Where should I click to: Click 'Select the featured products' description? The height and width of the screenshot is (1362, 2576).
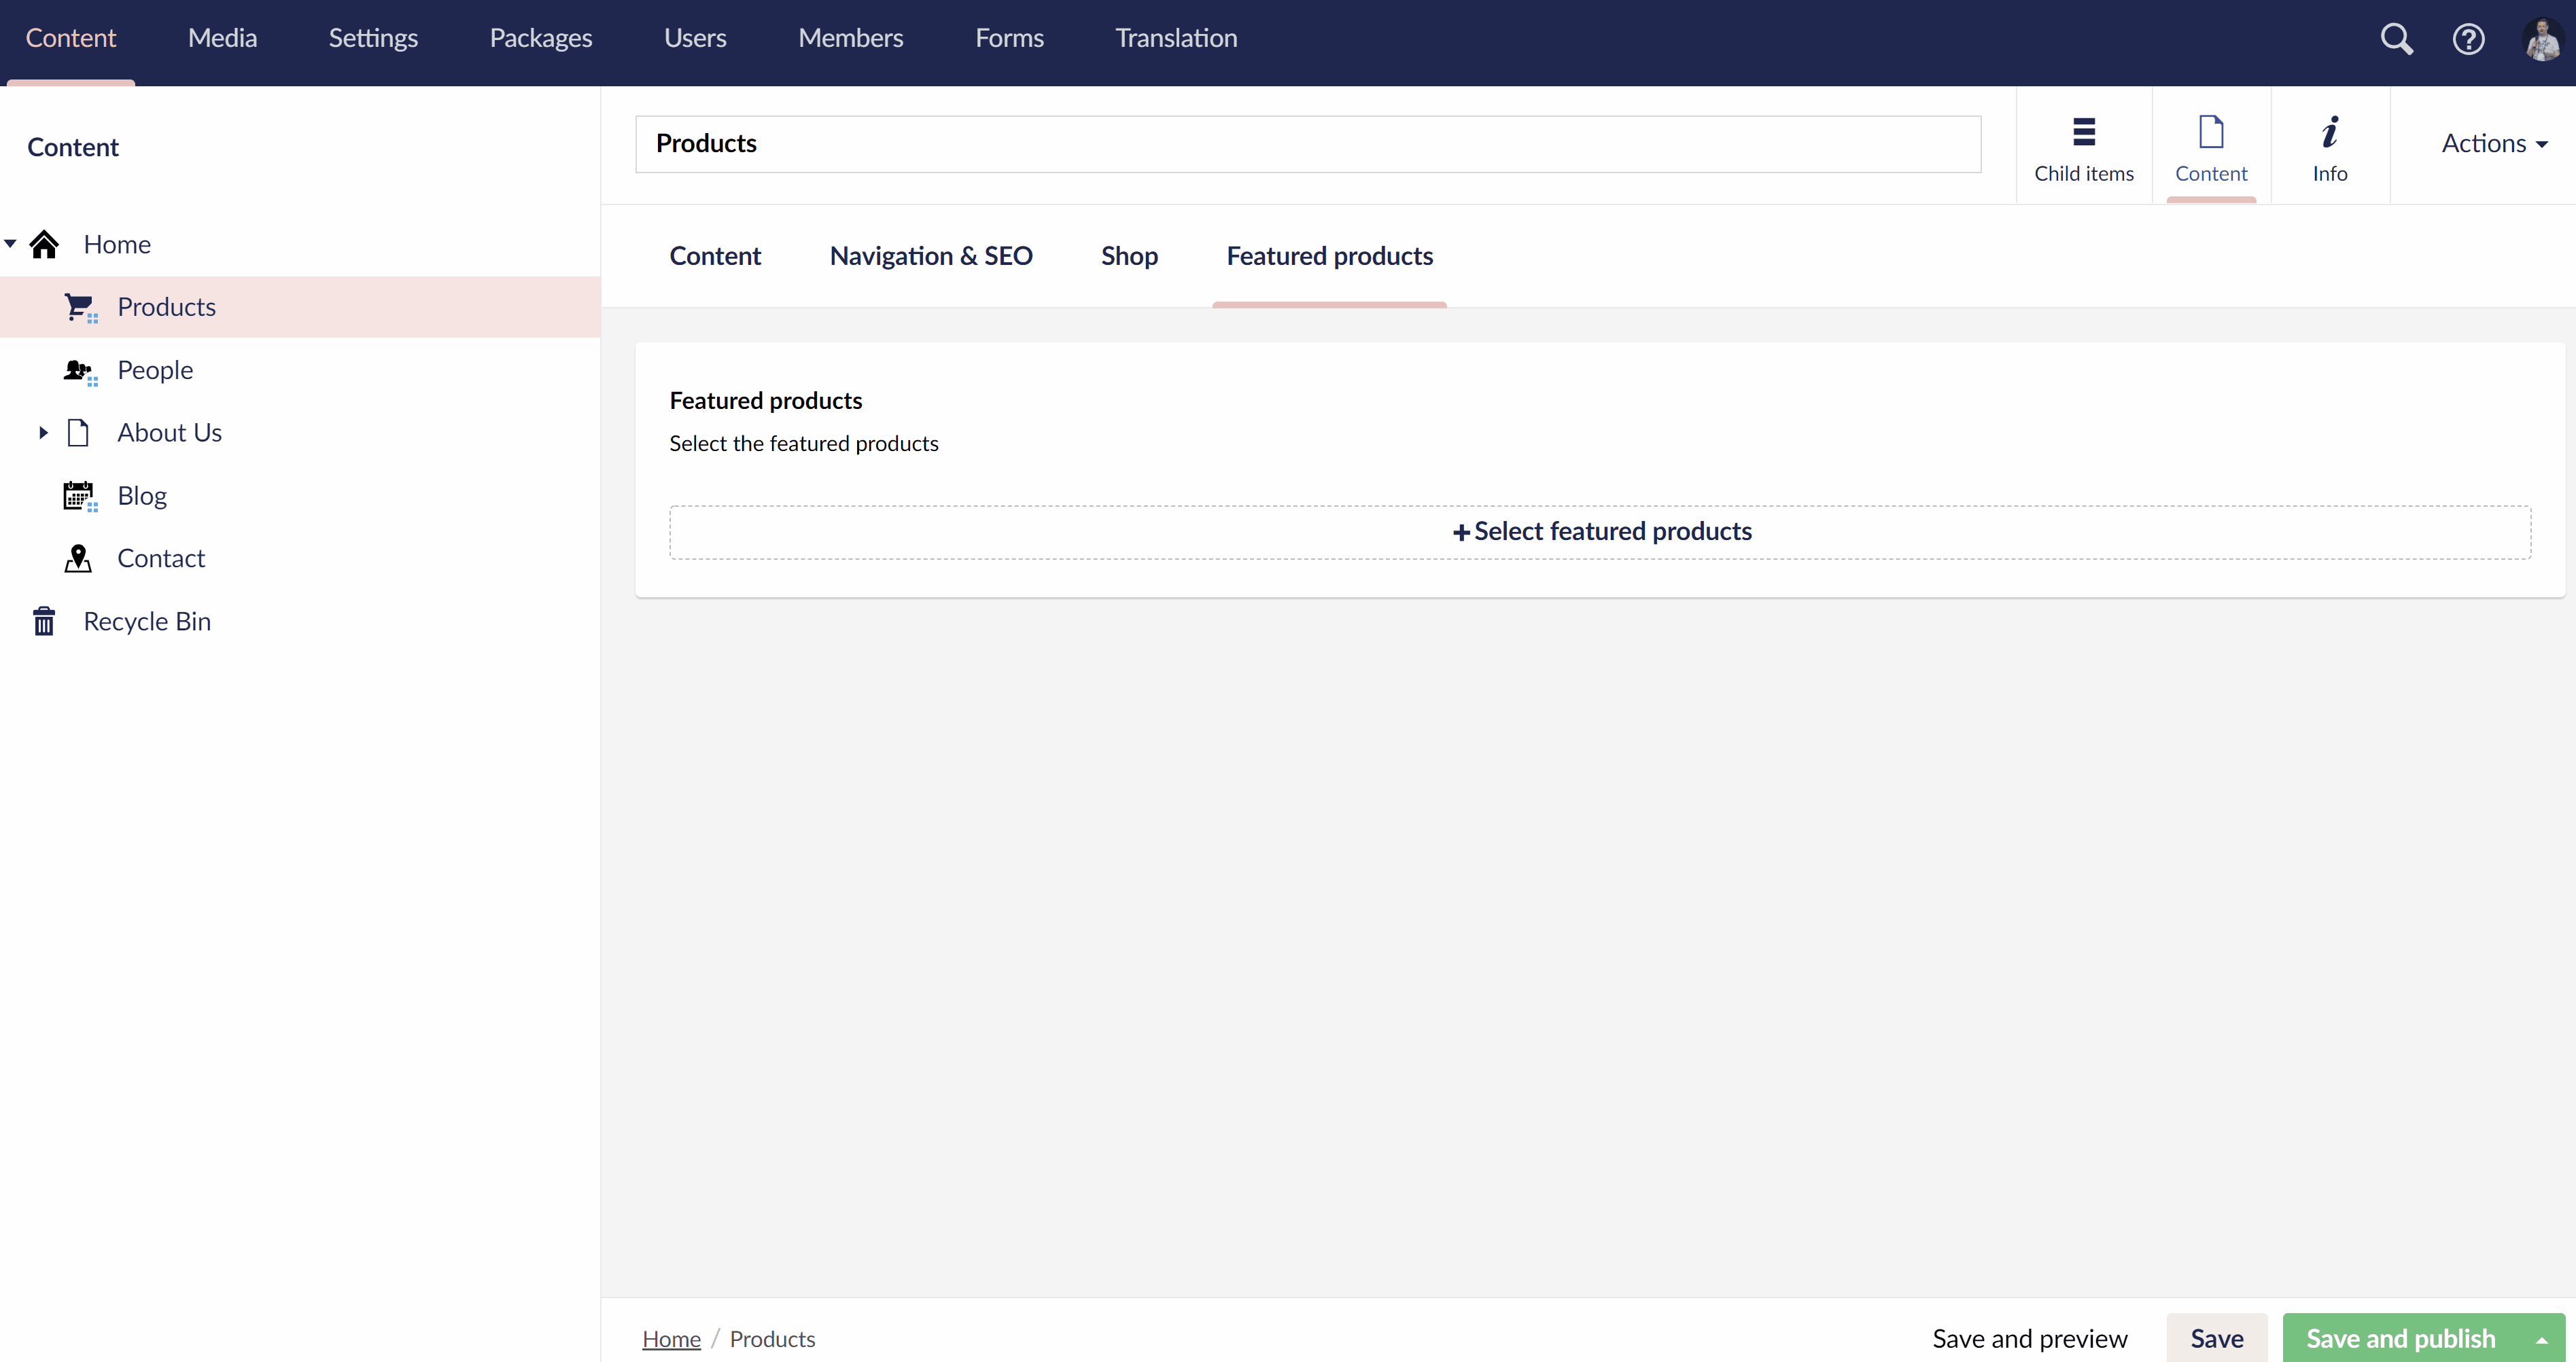coord(804,444)
